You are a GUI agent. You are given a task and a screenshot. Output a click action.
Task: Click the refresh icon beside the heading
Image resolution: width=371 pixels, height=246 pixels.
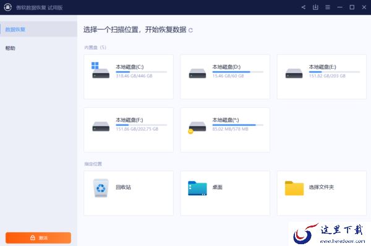[x=190, y=30]
